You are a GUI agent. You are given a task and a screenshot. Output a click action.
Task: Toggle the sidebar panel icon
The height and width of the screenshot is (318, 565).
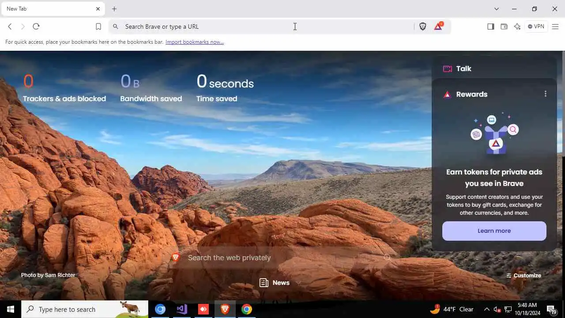pyautogui.click(x=490, y=26)
